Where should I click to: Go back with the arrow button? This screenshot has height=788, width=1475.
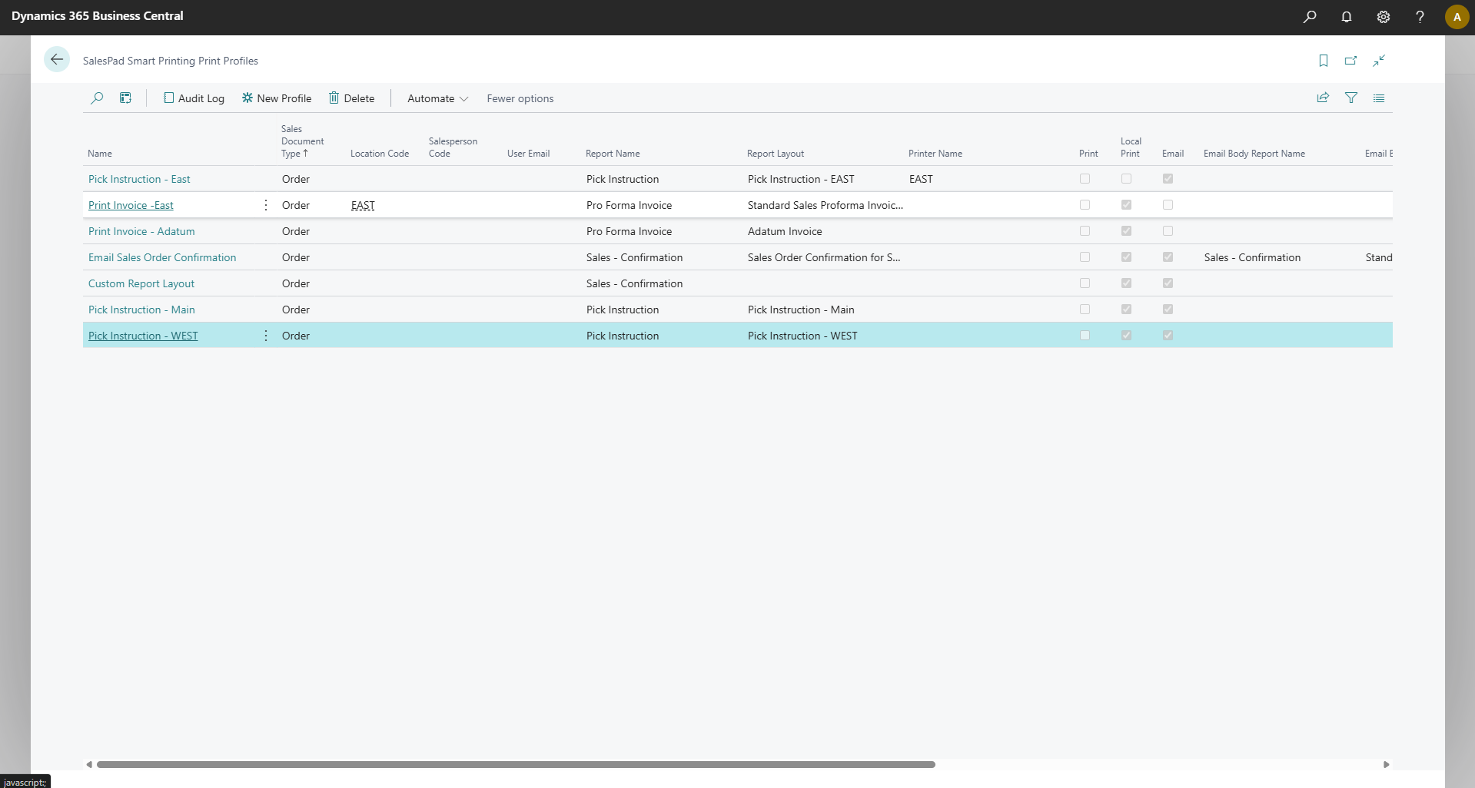click(57, 59)
